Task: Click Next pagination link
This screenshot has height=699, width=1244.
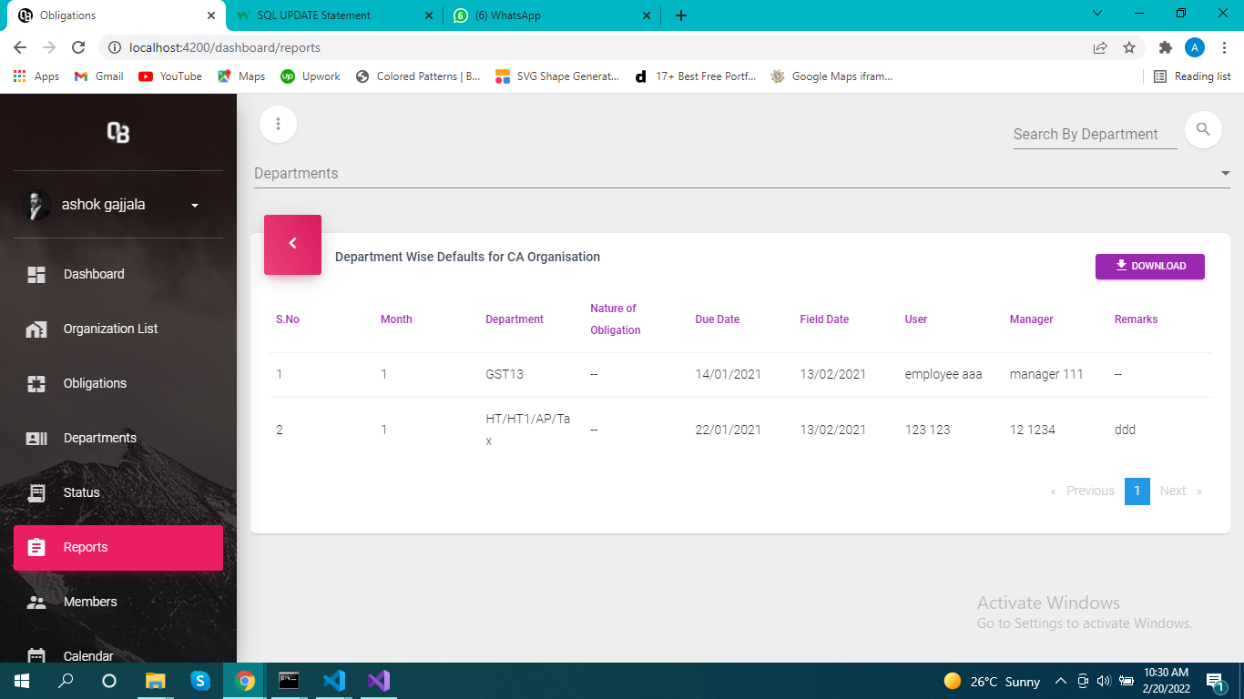Action: pyautogui.click(x=1173, y=491)
